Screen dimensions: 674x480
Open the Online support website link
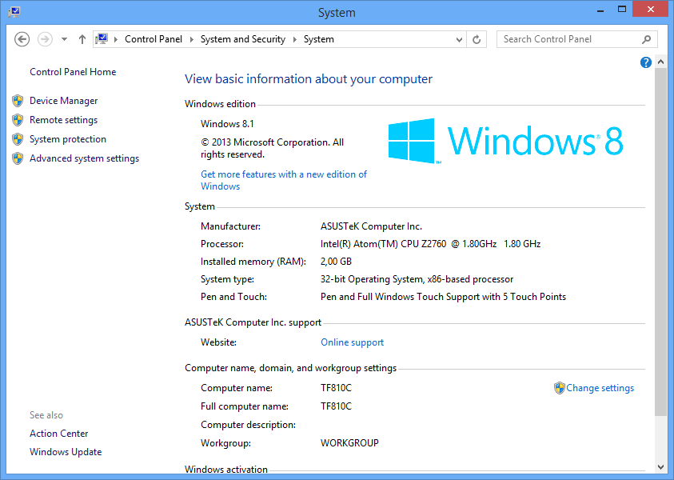click(352, 342)
